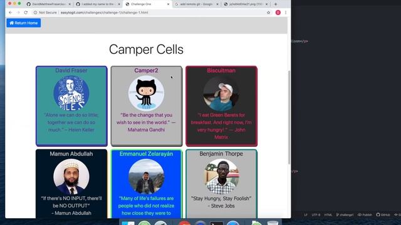Close the 'add remote git' Google tab
The height and width of the screenshot is (225, 401).
[217, 4]
